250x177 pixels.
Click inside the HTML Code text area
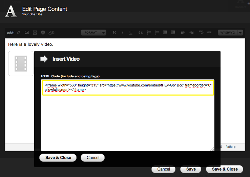click(x=128, y=122)
